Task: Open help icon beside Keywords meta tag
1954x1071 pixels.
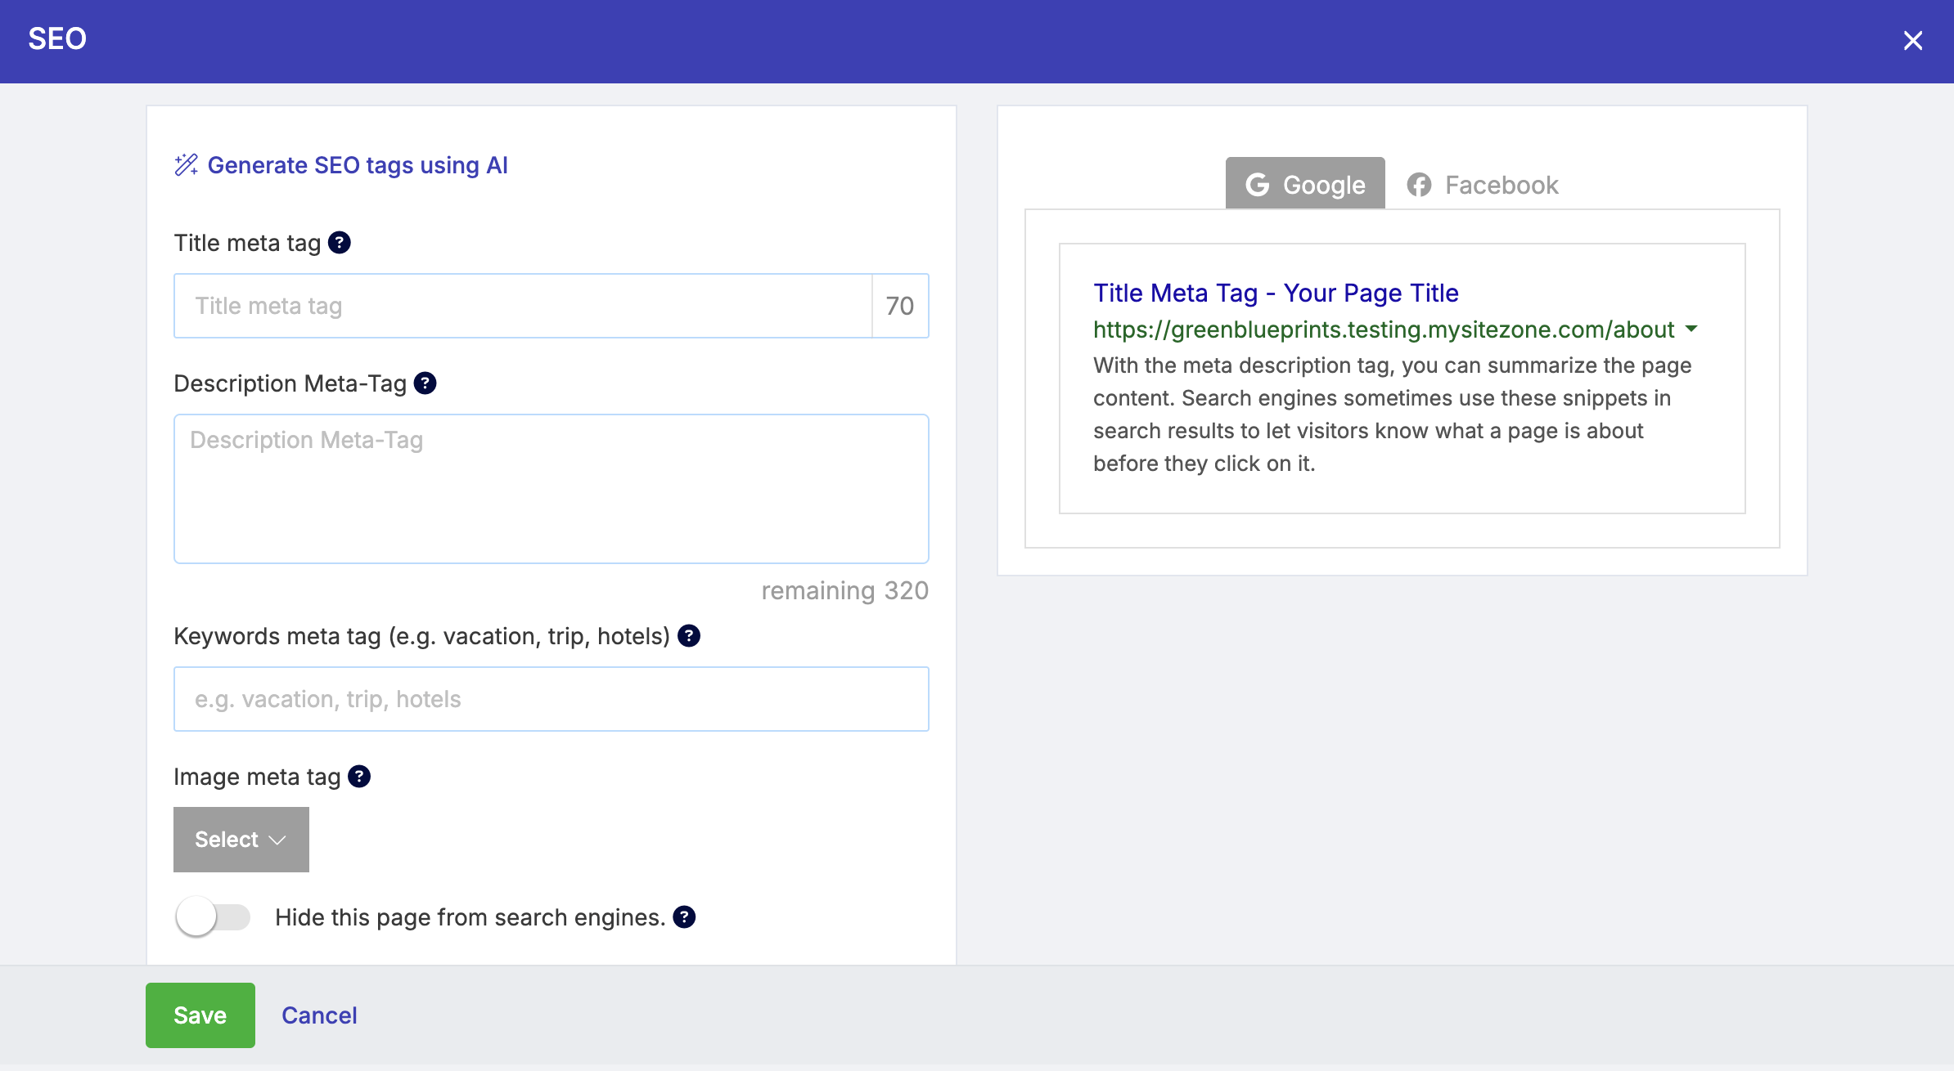Action: 689,636
